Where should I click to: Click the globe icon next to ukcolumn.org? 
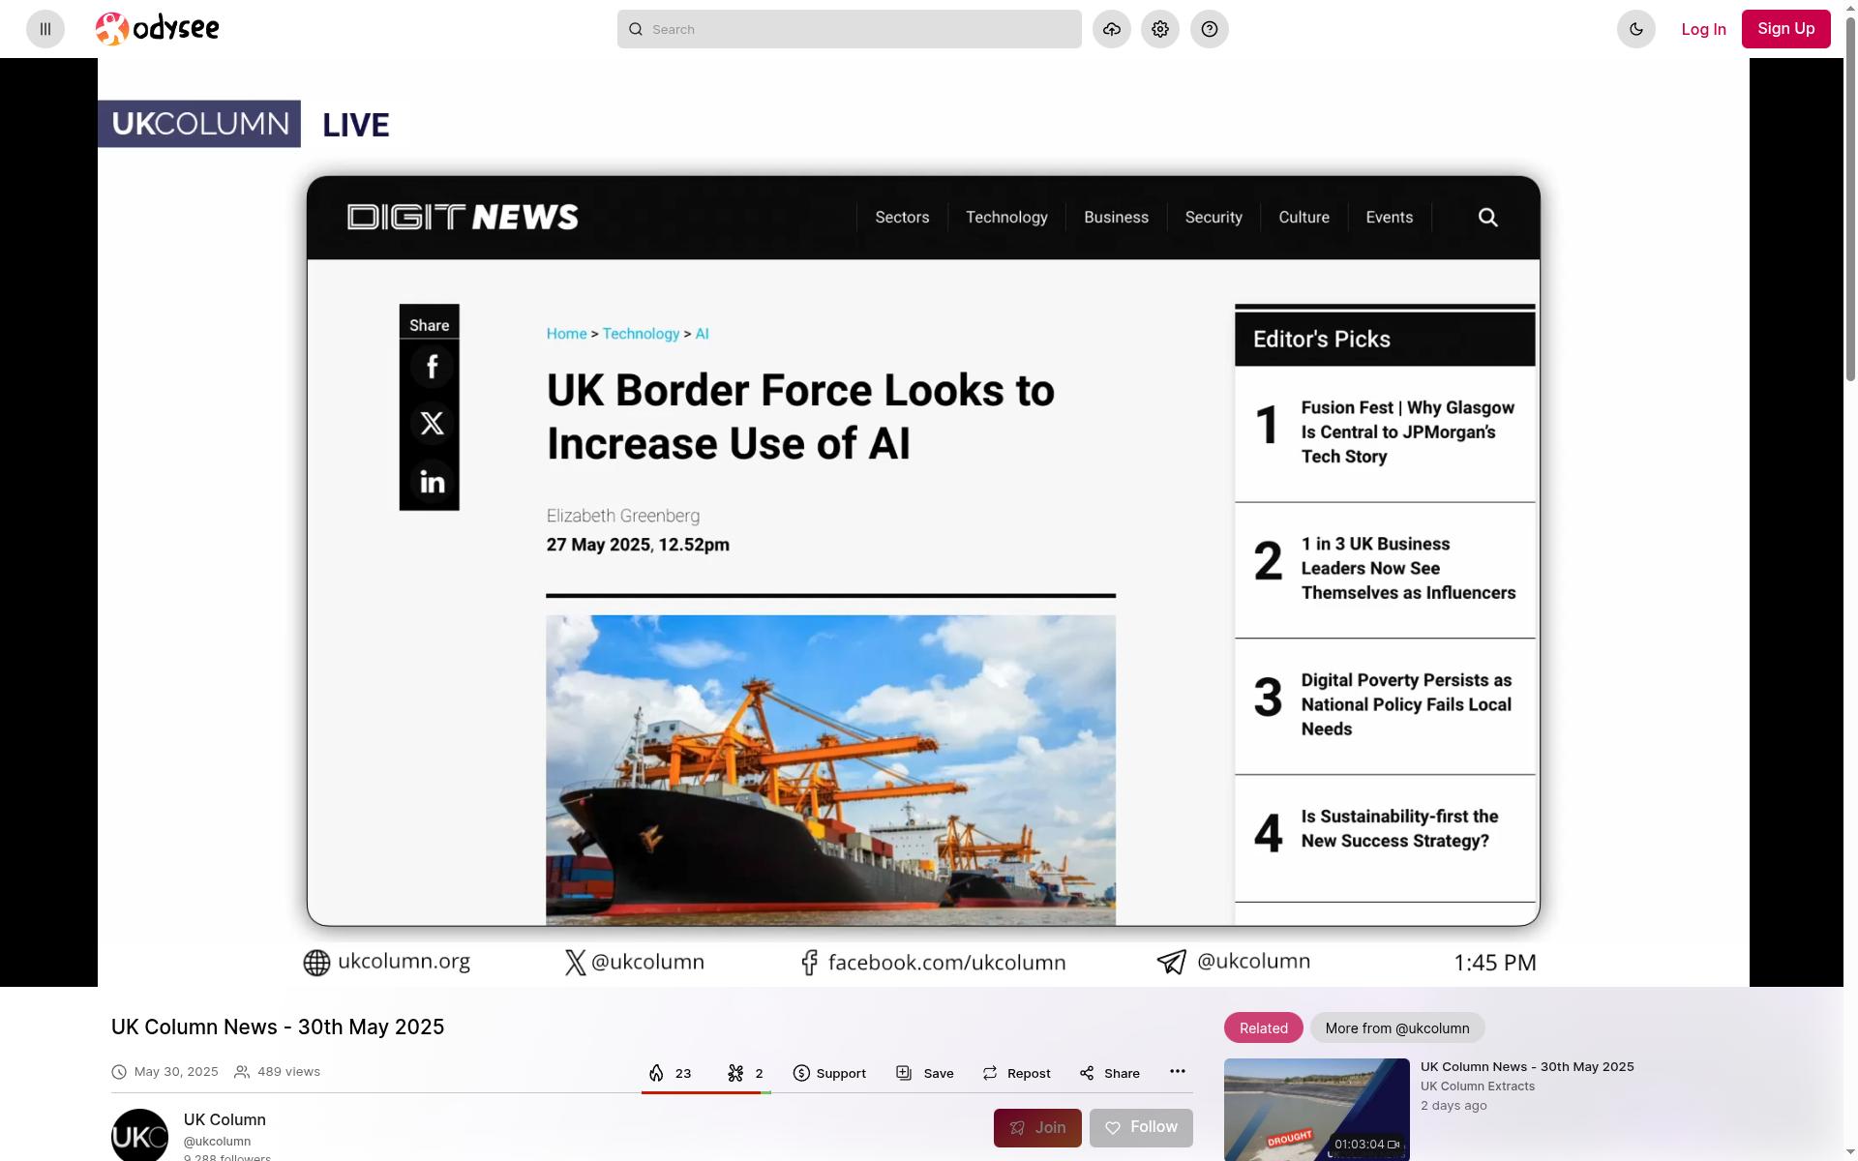(x=316, y=963)
